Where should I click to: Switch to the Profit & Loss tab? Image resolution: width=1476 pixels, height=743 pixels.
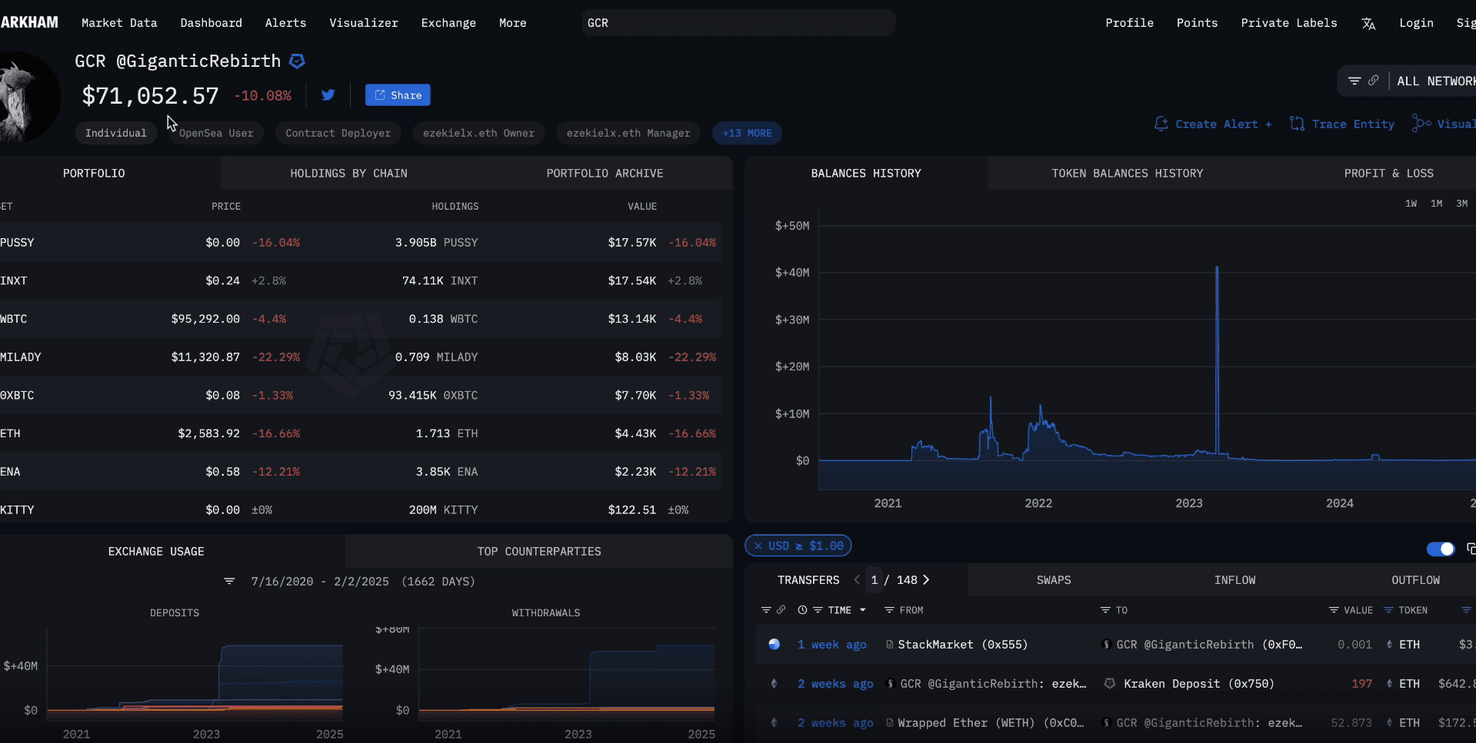(1389, 173)
